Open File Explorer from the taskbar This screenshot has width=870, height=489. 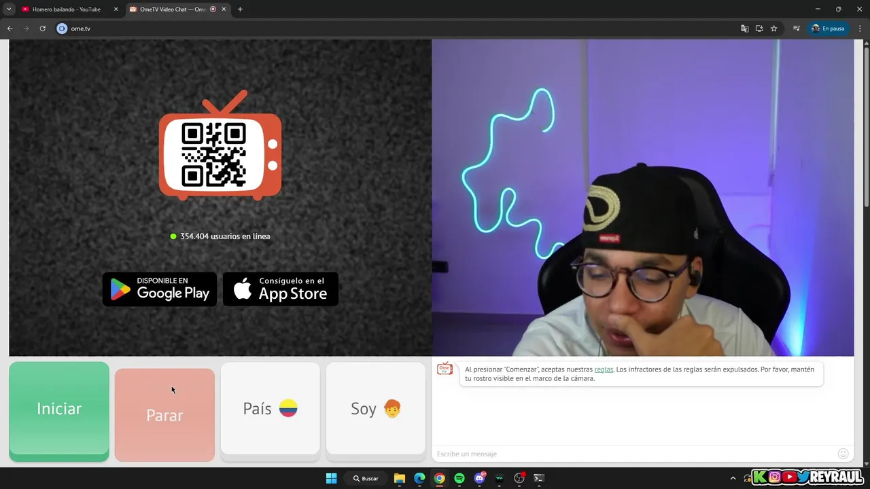tap(400, 478)
